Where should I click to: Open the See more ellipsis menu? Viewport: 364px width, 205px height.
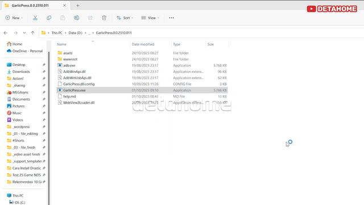pyautogui.click(x=171, y=18)
